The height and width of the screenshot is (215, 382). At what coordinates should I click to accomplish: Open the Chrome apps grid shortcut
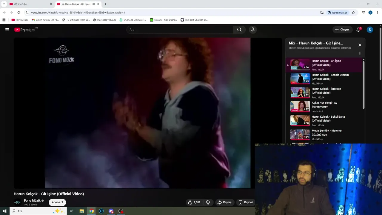point(4,20)
